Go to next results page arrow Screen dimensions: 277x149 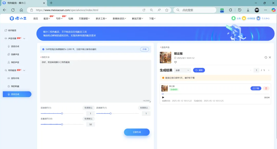point(269,70)
